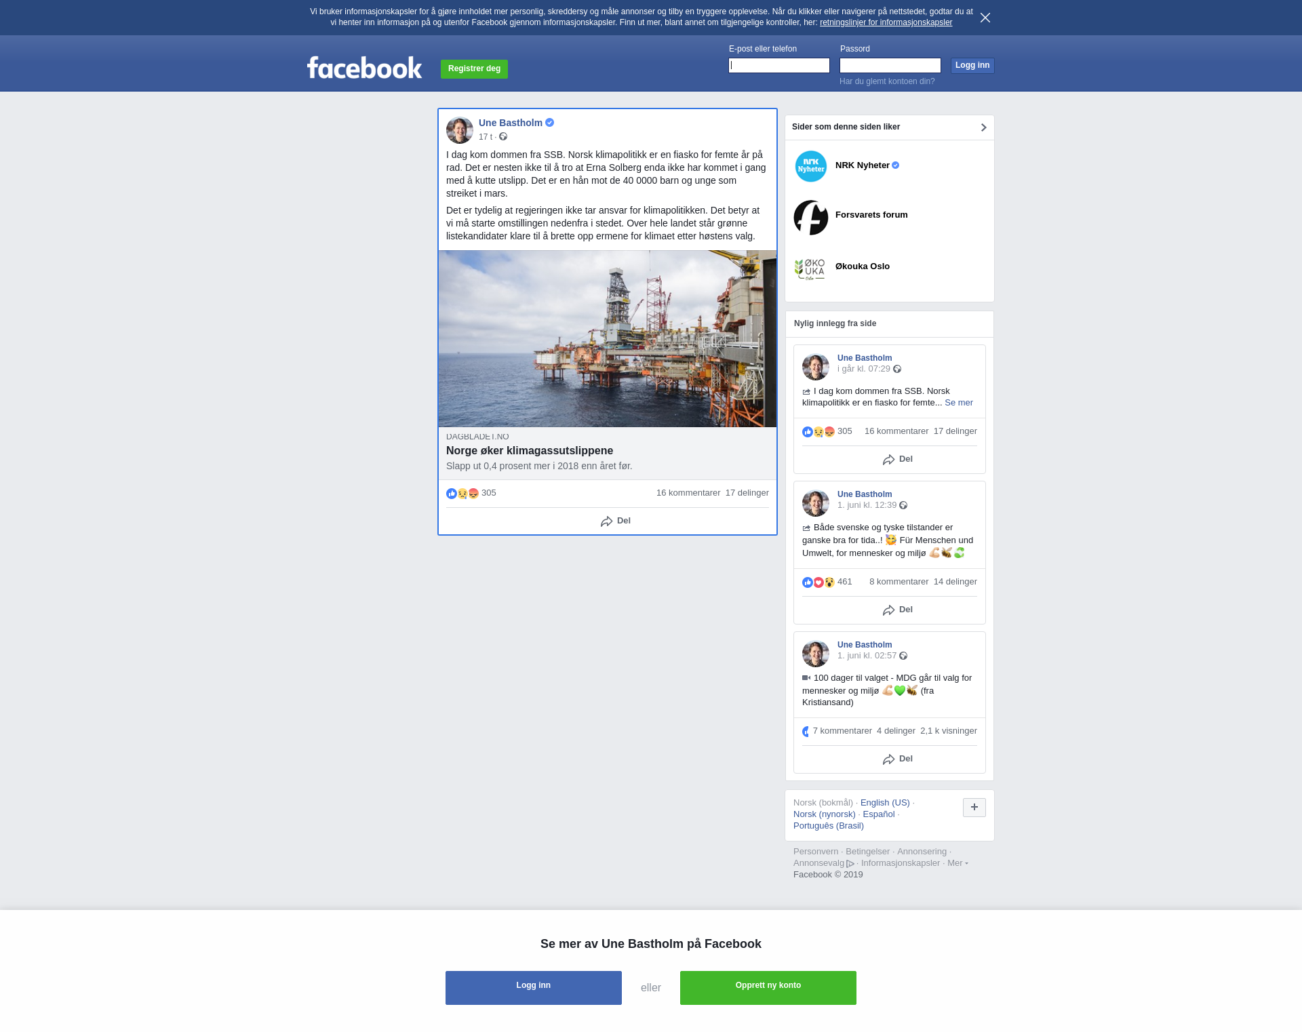
Task: Click the avatar on the 1. juni kl. 02:57 post
Action: coord(816,654)
